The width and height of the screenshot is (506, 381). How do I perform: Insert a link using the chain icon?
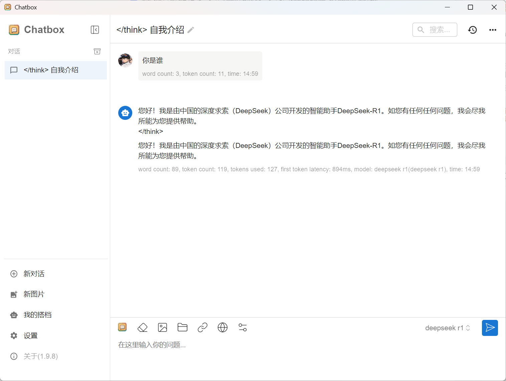(202, 328)
